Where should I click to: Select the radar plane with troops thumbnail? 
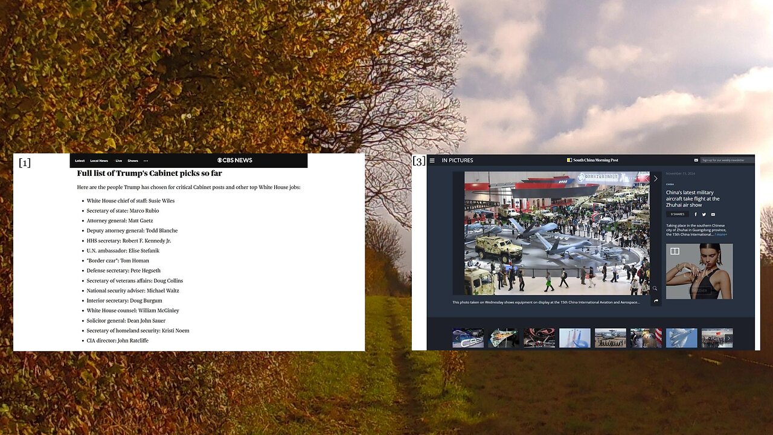tap(611, 338)
